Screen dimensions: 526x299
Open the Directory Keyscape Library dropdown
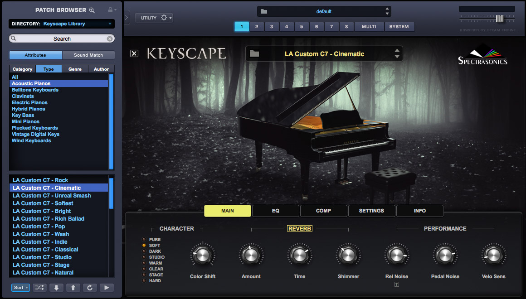[x=62, y=24]
